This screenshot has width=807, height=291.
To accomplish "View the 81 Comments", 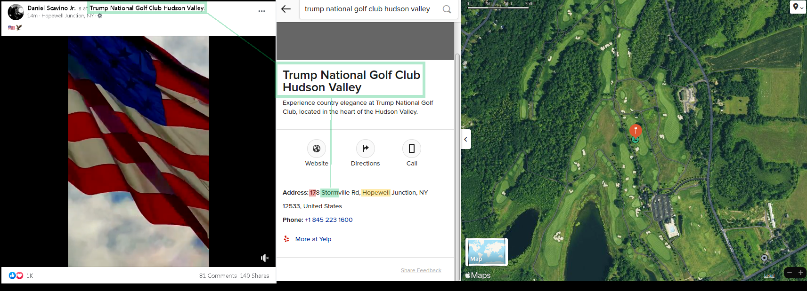I will pyautogui.click(x=218, y=276).
